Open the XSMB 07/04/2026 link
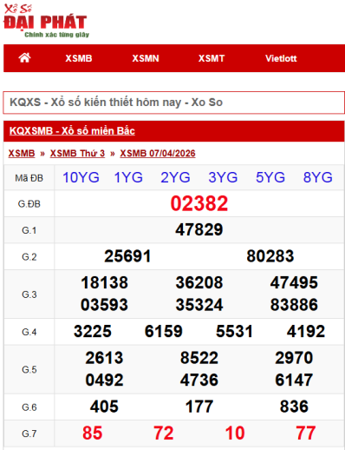The height and width of the screenshot is (450, 345). [x=158, y=153]
